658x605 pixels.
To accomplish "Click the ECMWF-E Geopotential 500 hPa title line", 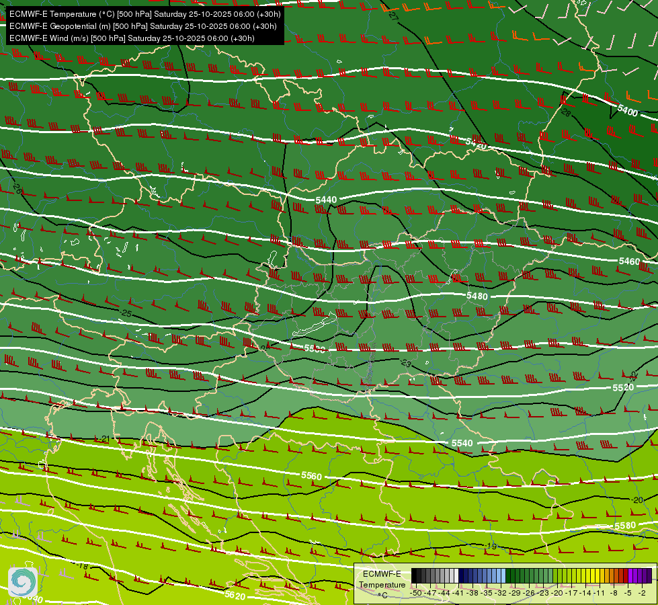I will pos(143,26).
